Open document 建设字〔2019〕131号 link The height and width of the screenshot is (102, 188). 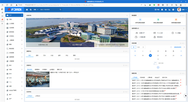tap(148, 91)
